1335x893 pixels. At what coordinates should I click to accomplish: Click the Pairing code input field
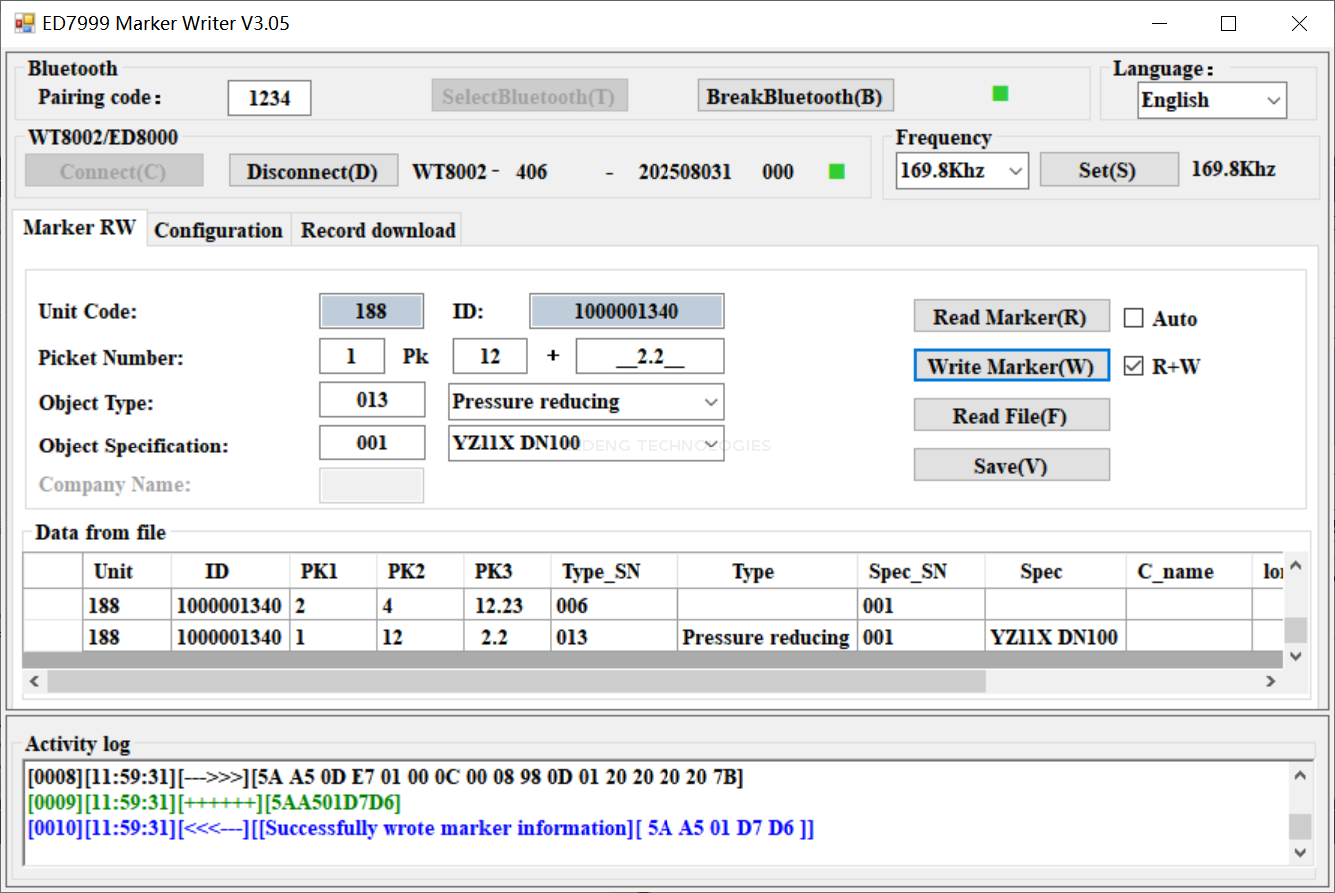pos(269,98)
